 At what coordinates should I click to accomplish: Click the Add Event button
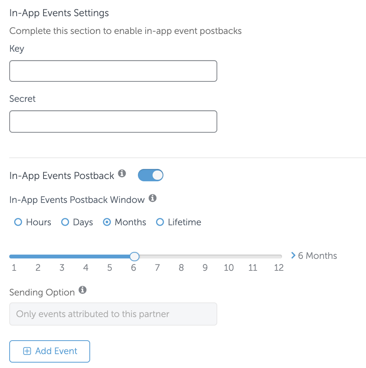(50, 351)
